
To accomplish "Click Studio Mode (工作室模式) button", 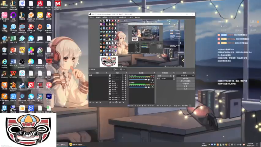I will (186, 84).
